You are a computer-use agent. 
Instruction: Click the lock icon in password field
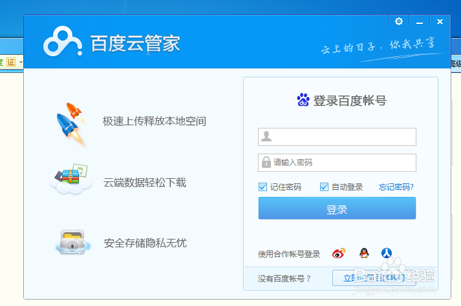(x=266, y=162)
